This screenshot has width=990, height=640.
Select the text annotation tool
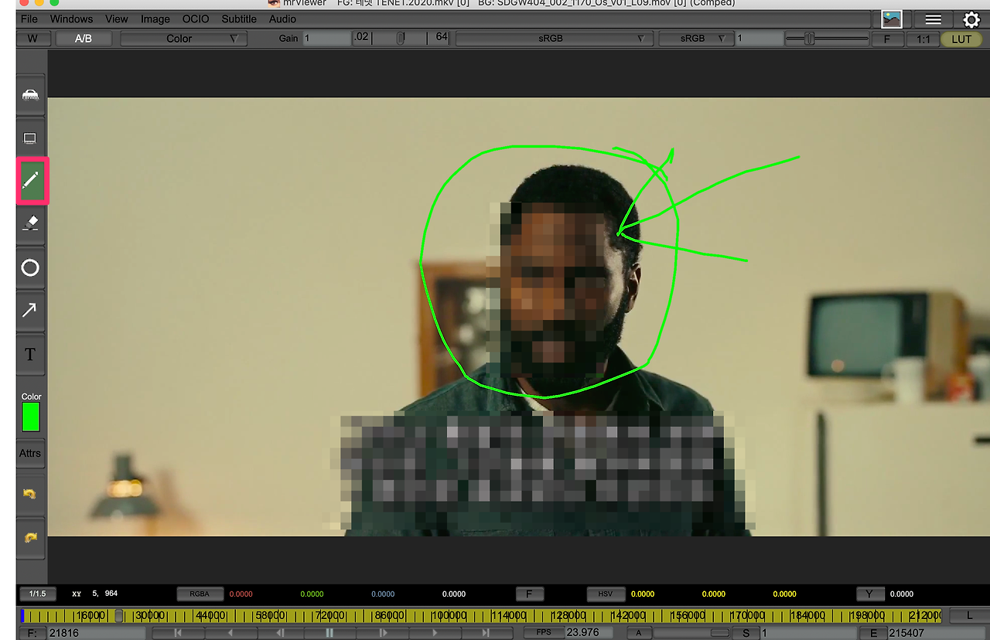(x=30, y=355)
